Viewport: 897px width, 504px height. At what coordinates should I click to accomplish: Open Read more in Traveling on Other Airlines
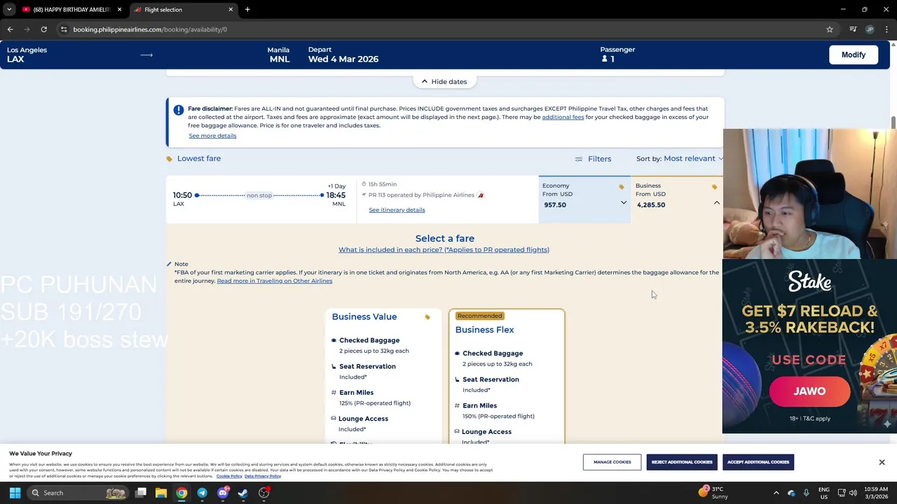point(275,281)
